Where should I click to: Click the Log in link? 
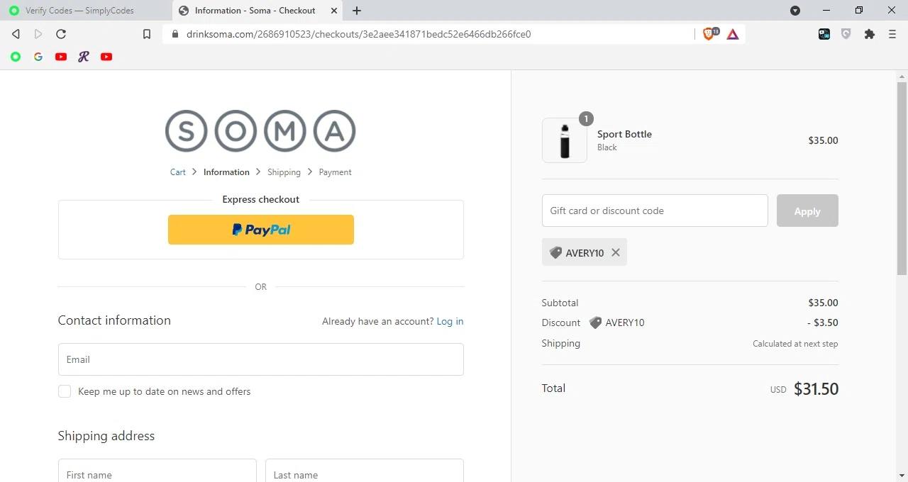(x=450, y=321)
